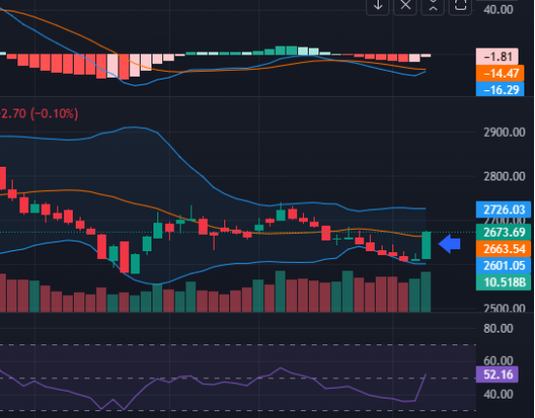Click the 10.518B volume value label
535x418 pixels.
point(504,282)
